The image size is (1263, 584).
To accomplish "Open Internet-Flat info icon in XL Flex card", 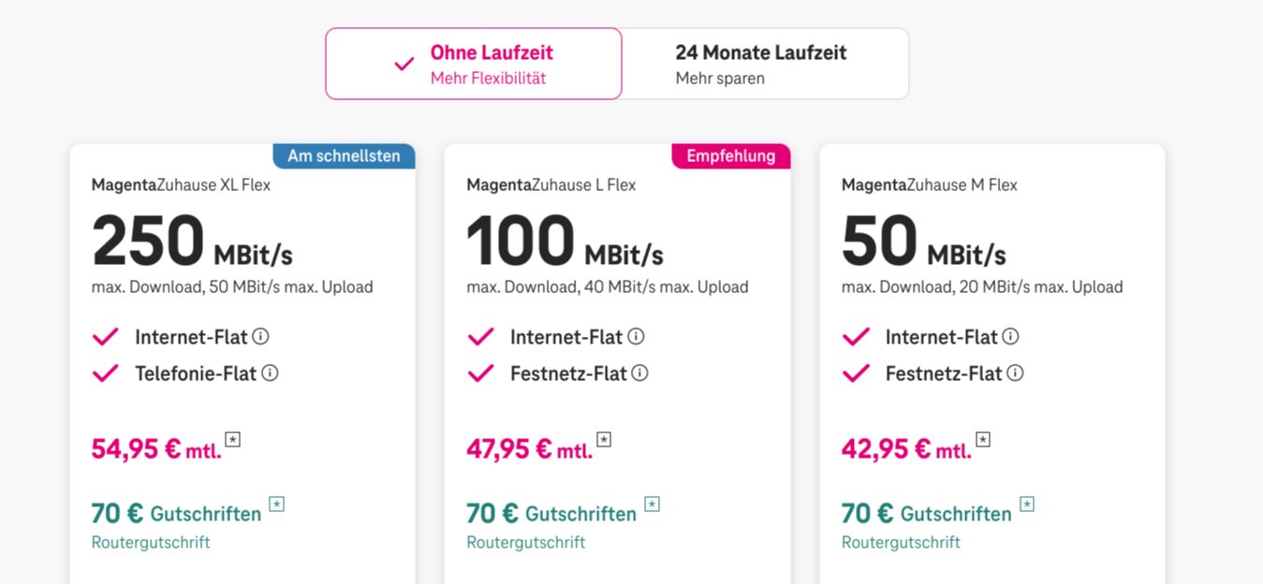I will (x=261, y=337).
